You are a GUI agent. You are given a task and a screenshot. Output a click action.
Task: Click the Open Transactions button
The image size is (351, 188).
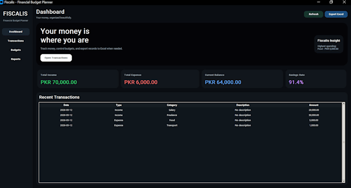[x=56, y=58]
